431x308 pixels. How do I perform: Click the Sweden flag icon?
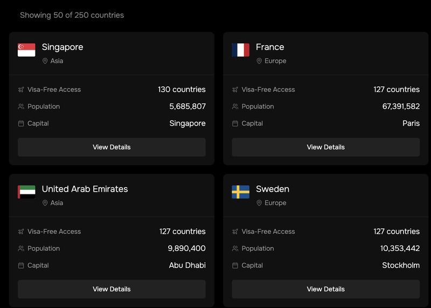point(240,192)
